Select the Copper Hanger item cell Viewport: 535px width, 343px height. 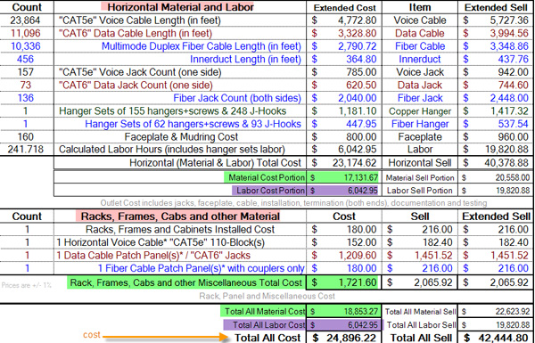420,111
